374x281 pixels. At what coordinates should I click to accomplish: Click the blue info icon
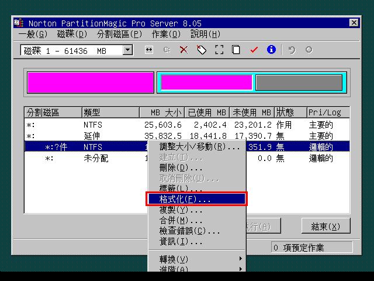(x=271, y=50)
